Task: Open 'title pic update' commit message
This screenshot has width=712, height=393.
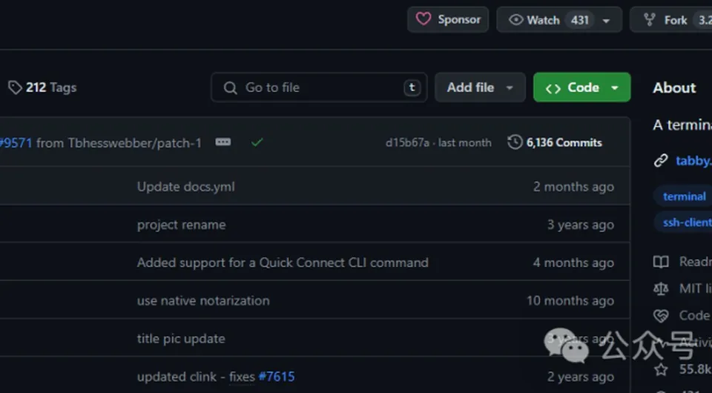Action: tap(181, 339)
